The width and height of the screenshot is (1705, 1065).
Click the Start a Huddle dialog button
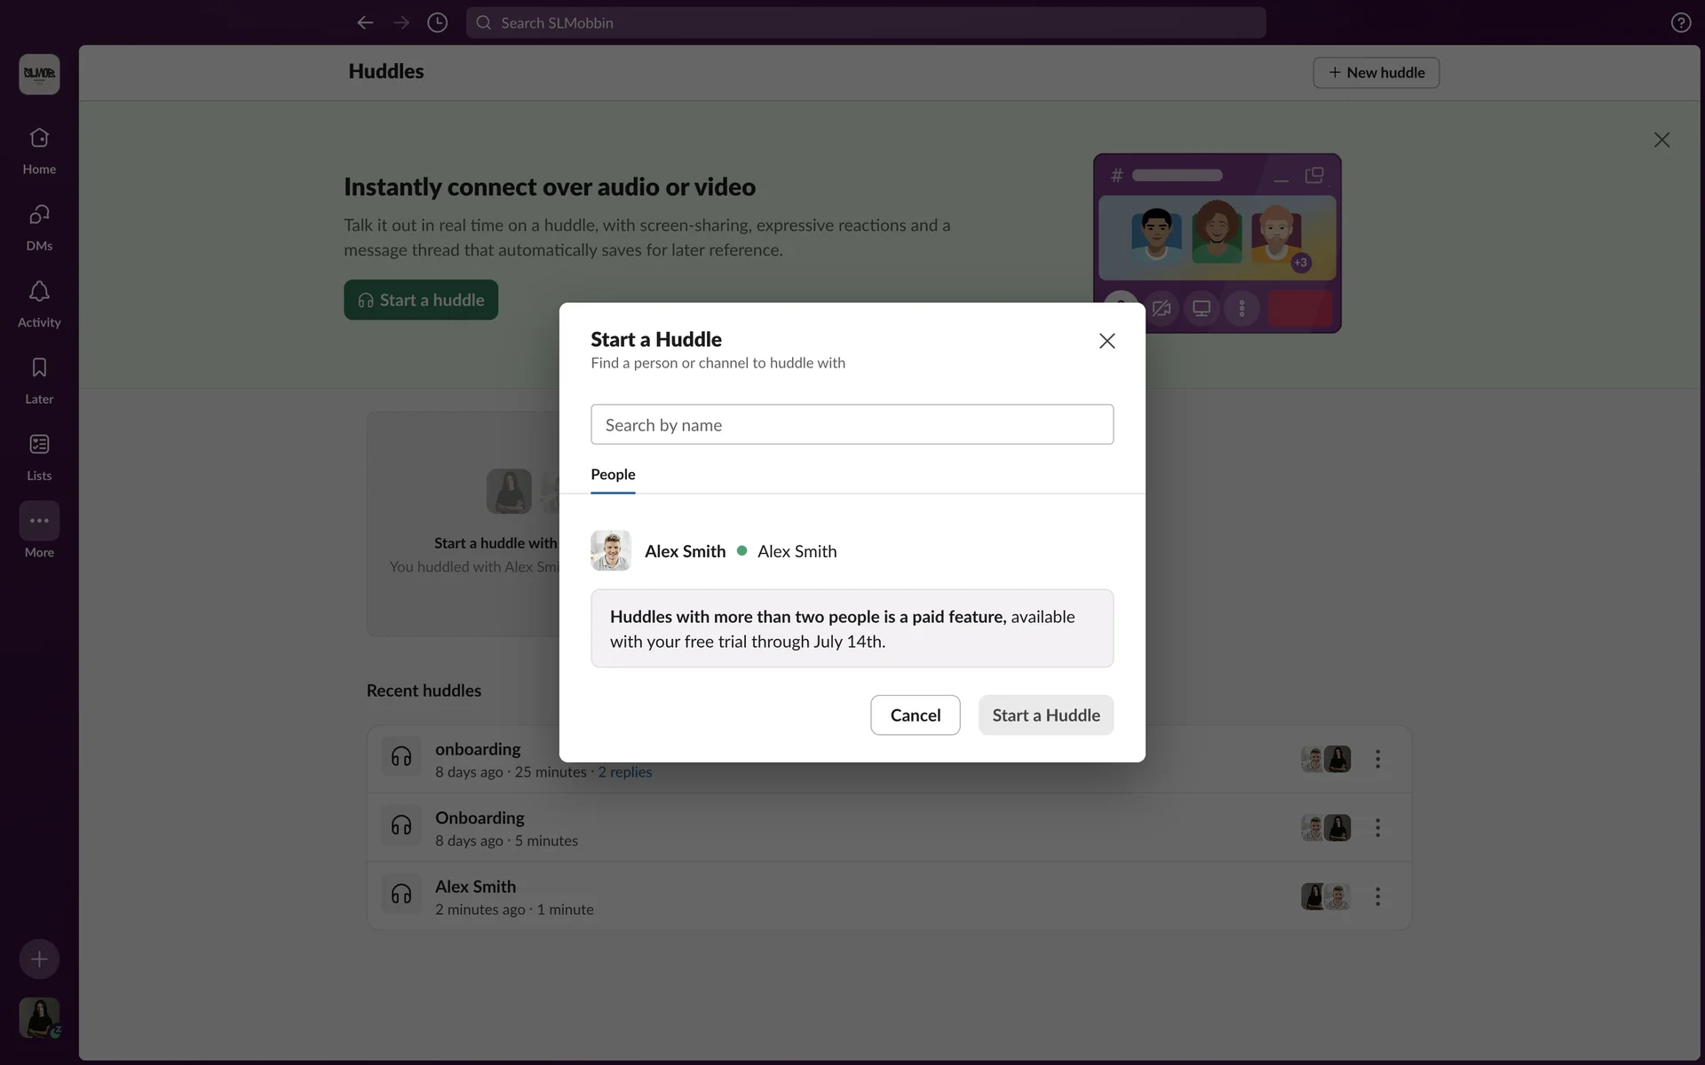coord(1045,715)
